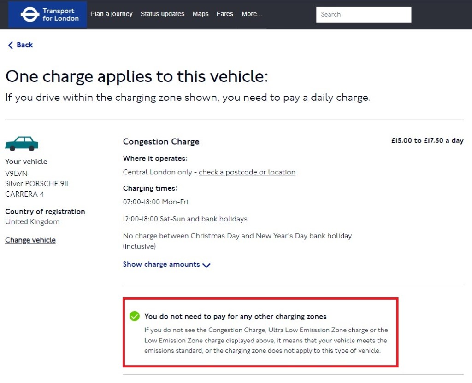This screenshot has height=383, width=472.
Task: Click the no other charging zones message heading
Action: (x=235, y=317)
